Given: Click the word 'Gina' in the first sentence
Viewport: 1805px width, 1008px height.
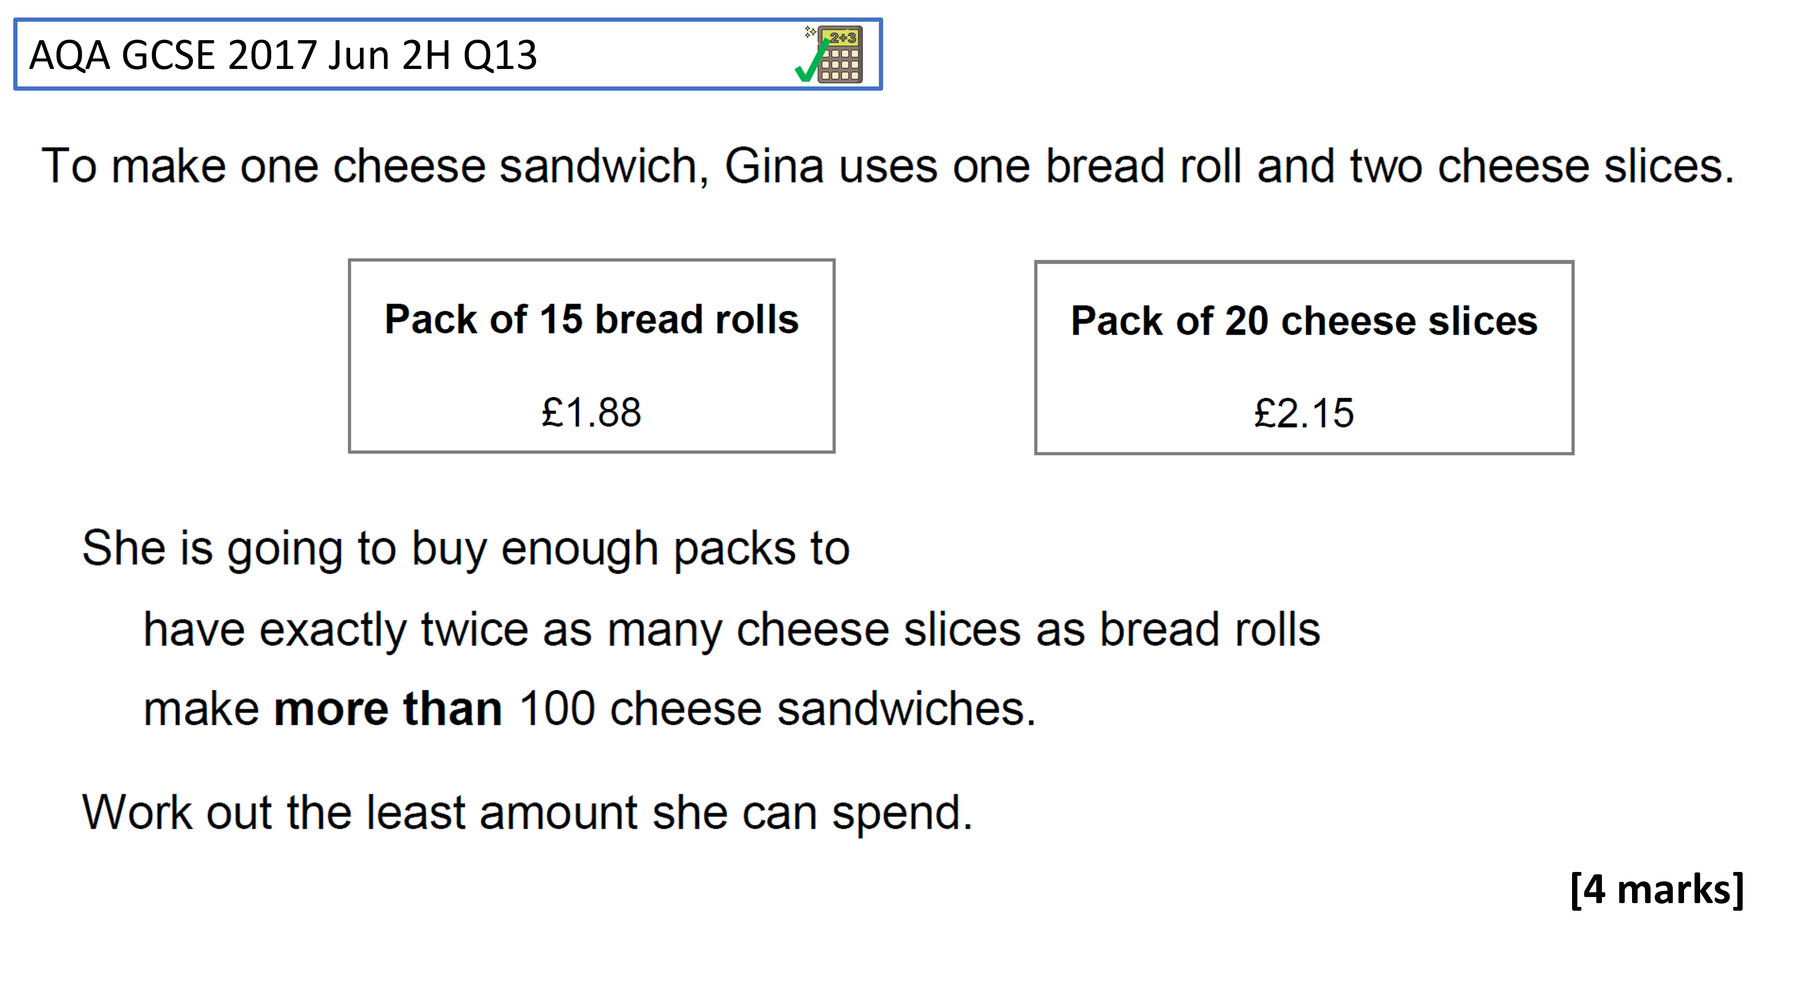Looking at the screenshot, I should [774, 166].
